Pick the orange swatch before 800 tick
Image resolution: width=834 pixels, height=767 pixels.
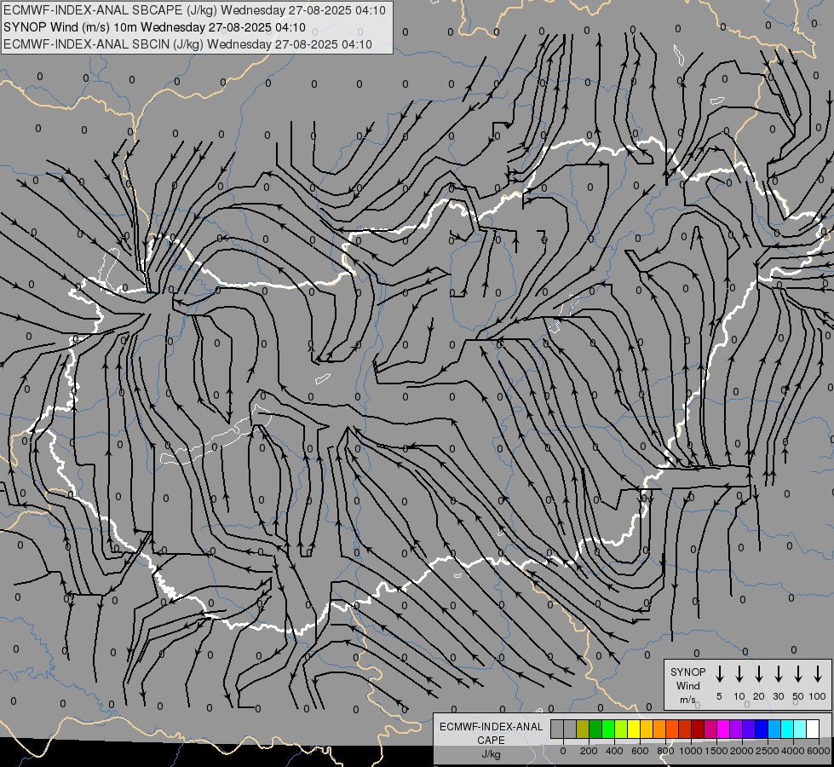click(x=659, y=729)
